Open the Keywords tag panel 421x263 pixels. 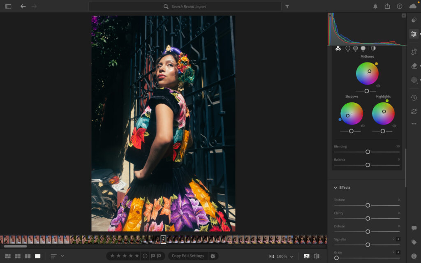click(414, 242)
